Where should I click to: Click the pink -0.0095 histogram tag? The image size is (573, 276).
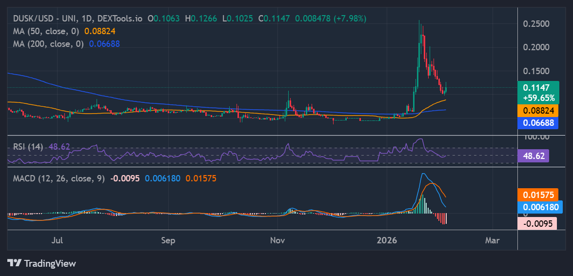click(536, 224)
